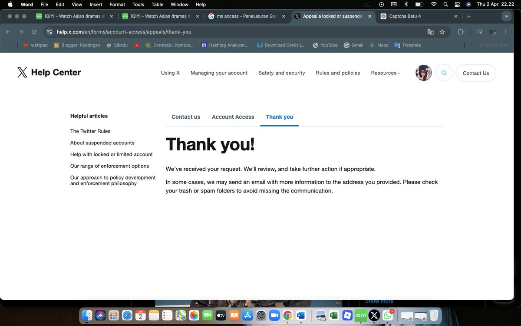The width and height of the screenshot is (521, 326).
Task: Click the Contact Us button
Action: (476, 73)
